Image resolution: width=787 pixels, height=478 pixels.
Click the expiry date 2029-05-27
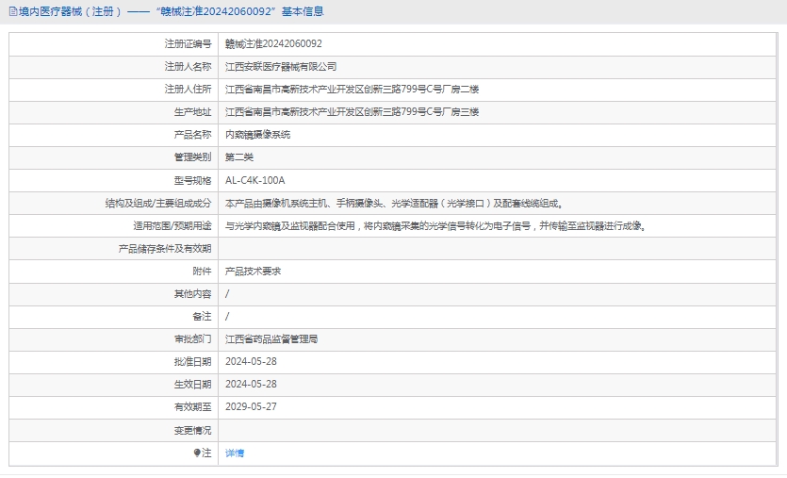click(x=251, y=407)
